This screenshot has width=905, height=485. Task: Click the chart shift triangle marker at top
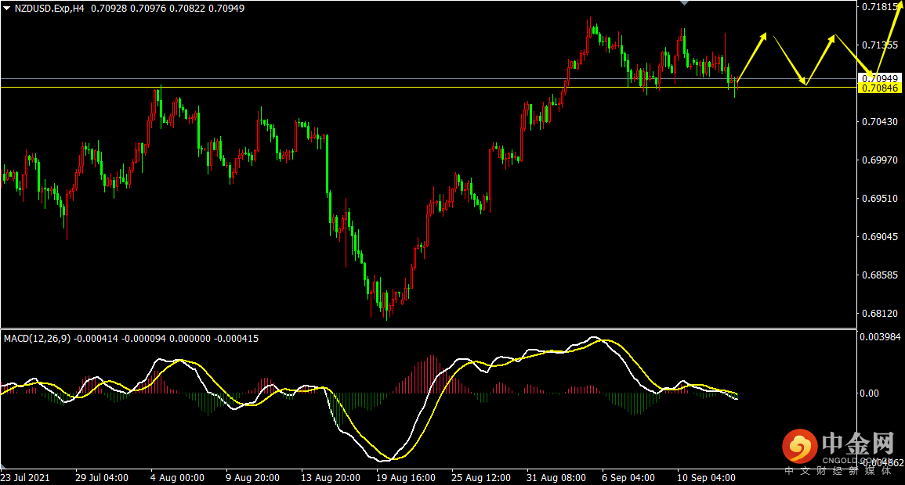685,3
